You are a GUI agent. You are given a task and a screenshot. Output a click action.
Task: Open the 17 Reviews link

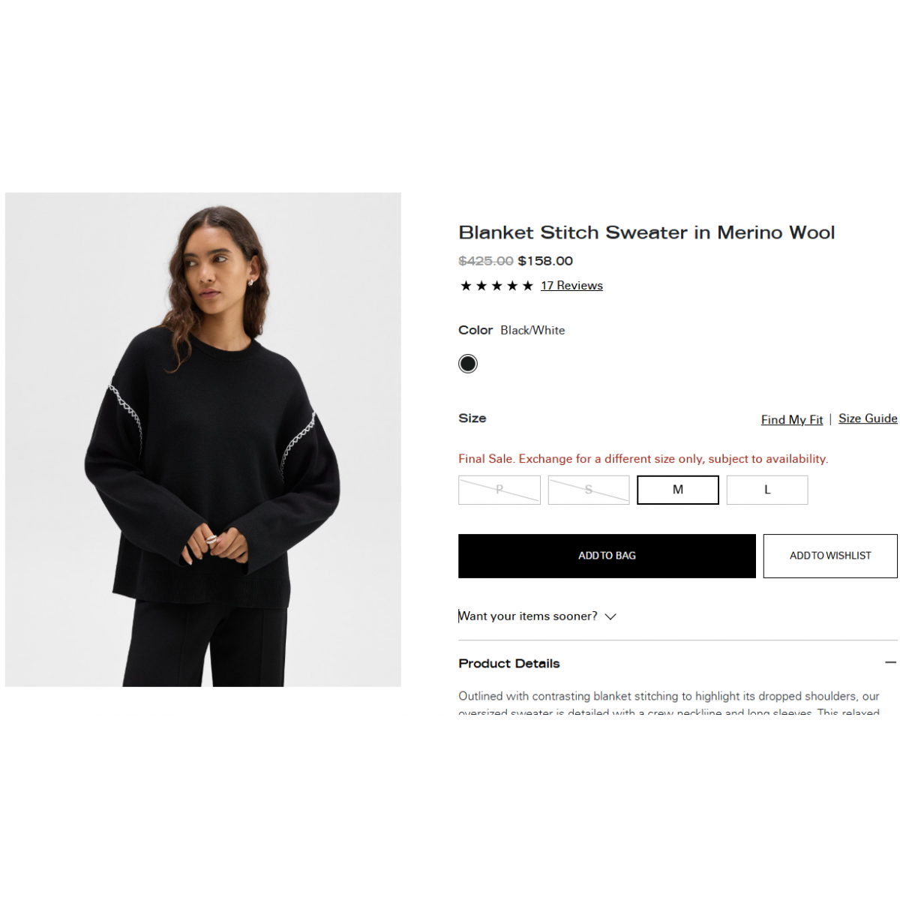[x=571, y=286]
